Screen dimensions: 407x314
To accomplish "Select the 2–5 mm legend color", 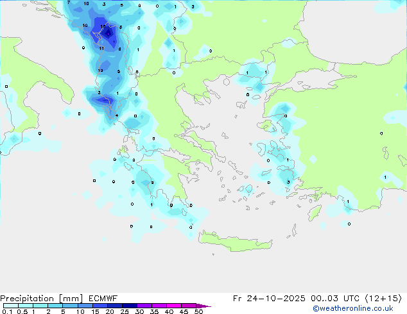I will (55, 306).
